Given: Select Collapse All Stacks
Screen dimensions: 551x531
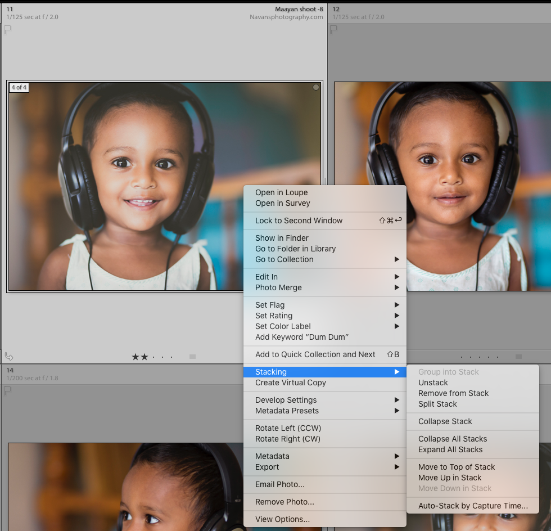Looking at the screenshot, I should [x=473, y=439].
